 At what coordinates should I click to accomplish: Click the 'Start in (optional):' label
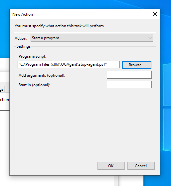34,85
